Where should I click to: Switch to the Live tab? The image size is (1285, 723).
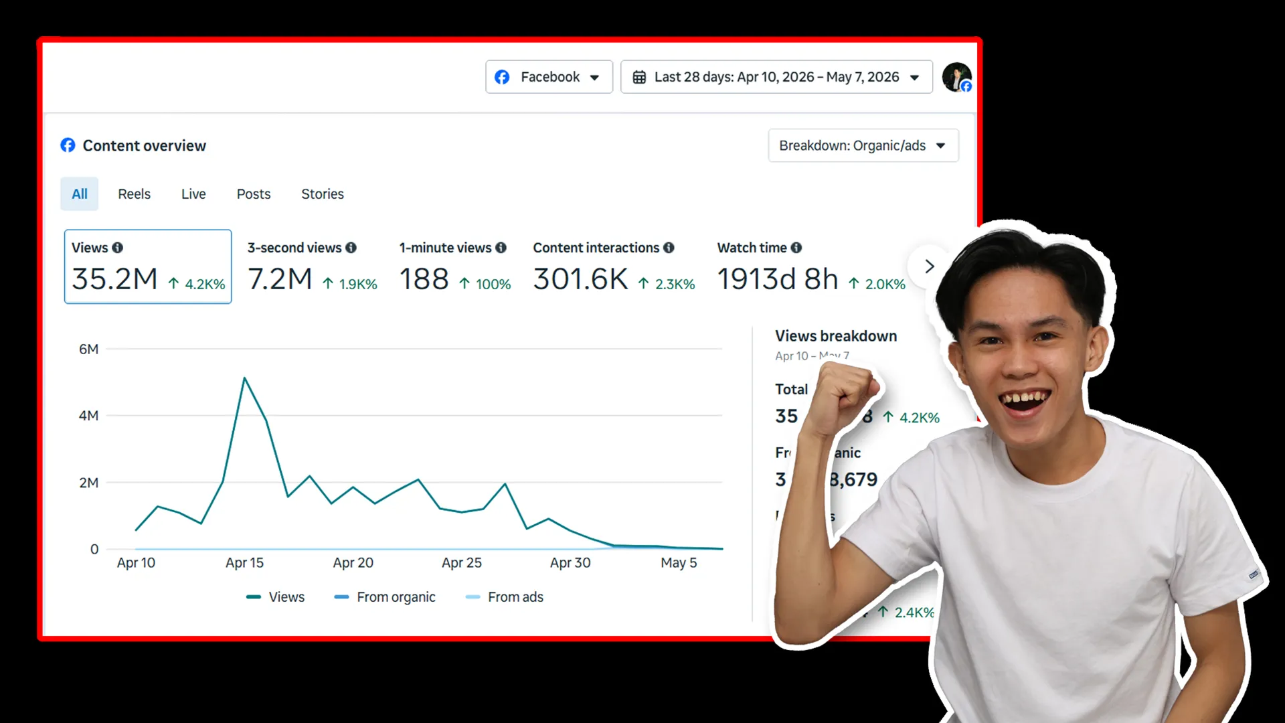click(x=193, y=194)
